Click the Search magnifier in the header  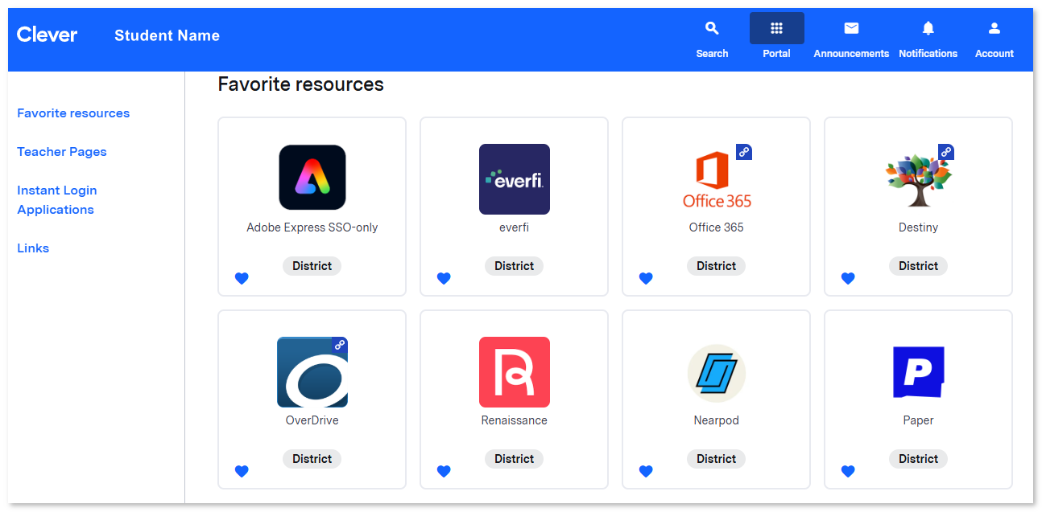pos(712,29)
